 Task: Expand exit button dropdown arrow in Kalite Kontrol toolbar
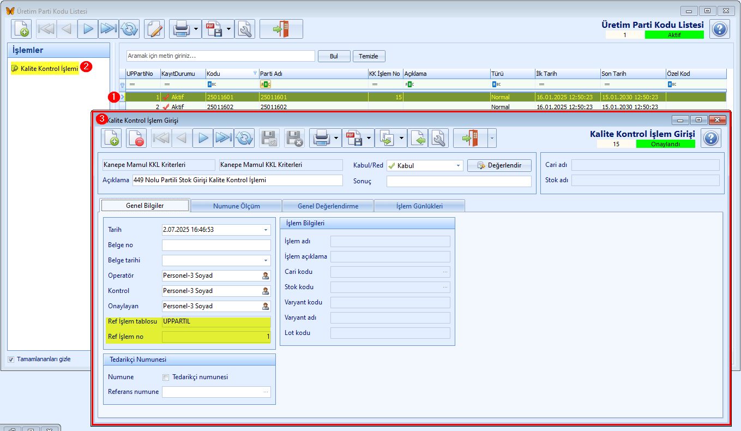(492, 139)
